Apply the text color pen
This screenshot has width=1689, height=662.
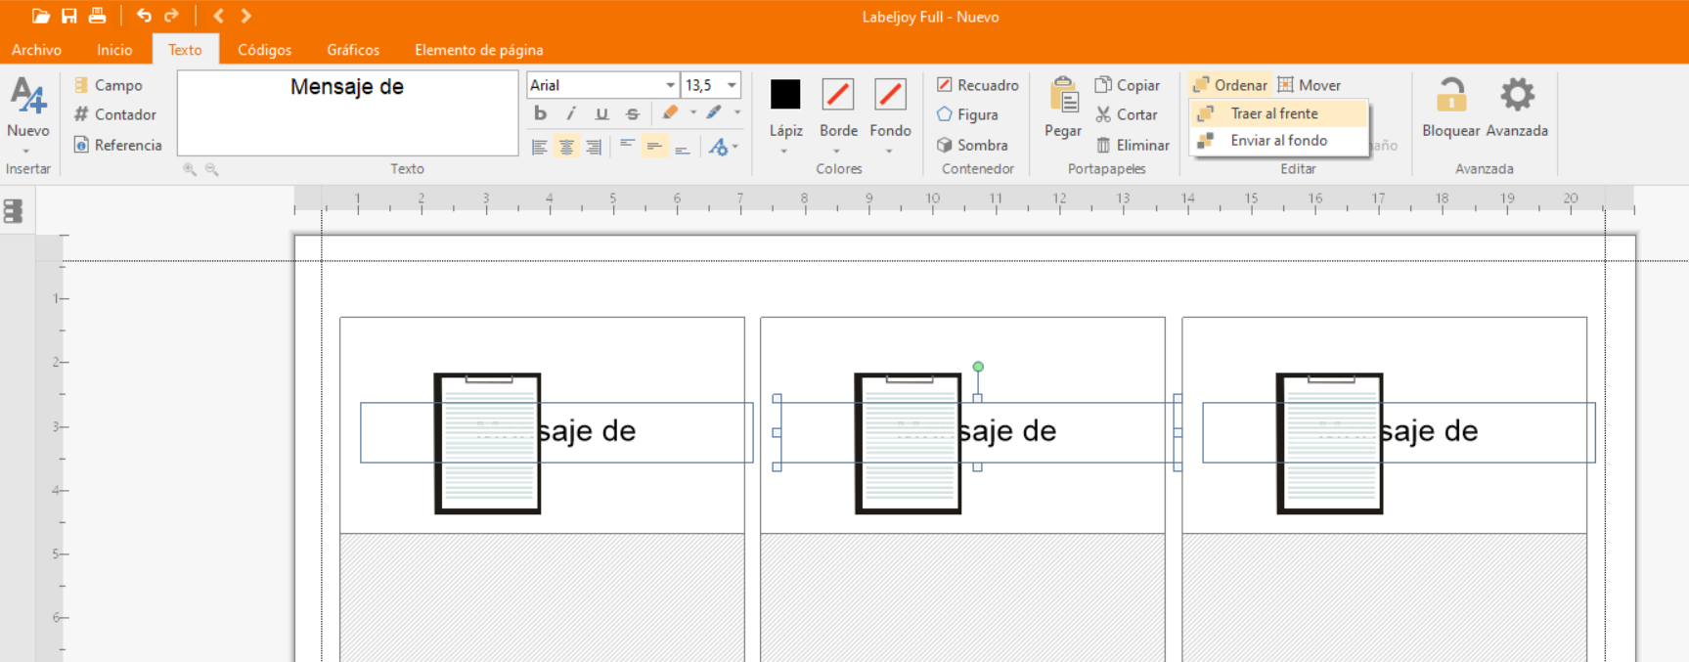(715, 113)
